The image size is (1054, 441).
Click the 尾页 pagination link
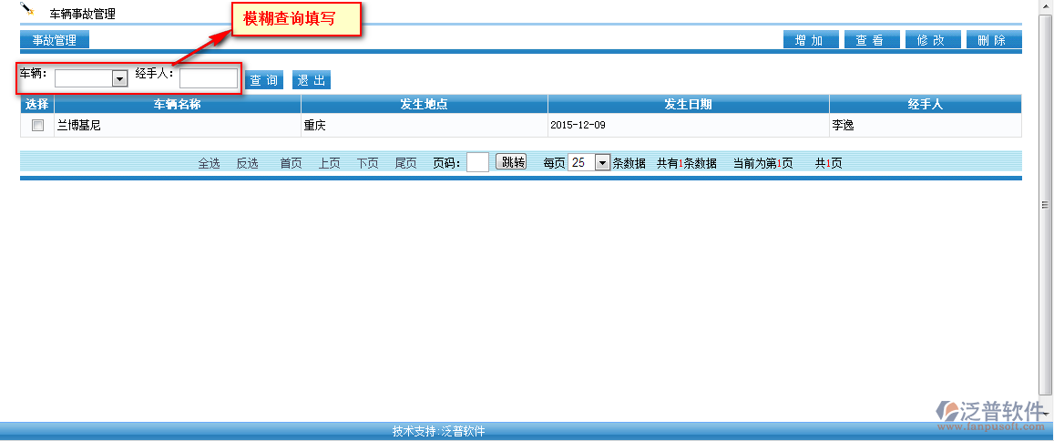click(x=406, y=163)
